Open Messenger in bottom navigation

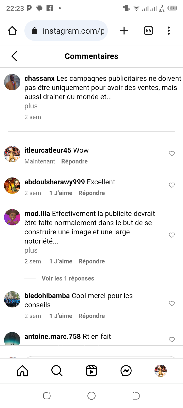(x=126, y=371)
